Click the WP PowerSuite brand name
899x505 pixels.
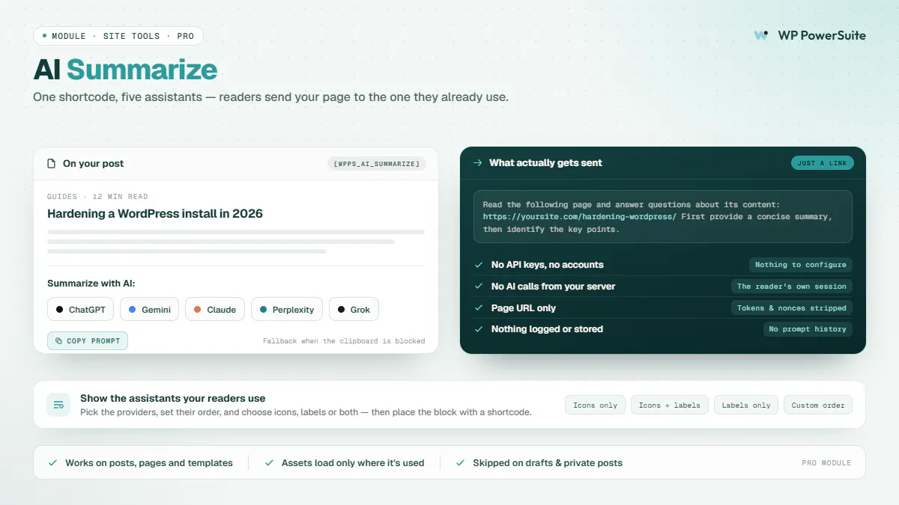(x=822, y=35)
